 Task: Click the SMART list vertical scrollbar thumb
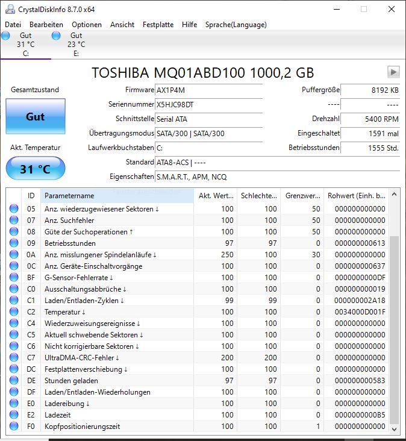394,330
